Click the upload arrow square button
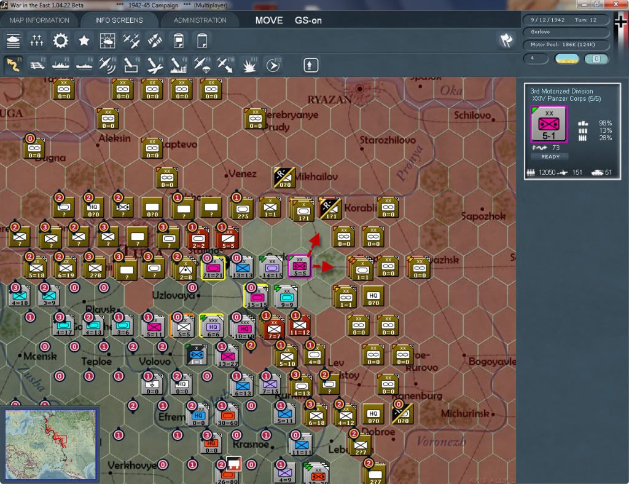 tap(310, 65)
